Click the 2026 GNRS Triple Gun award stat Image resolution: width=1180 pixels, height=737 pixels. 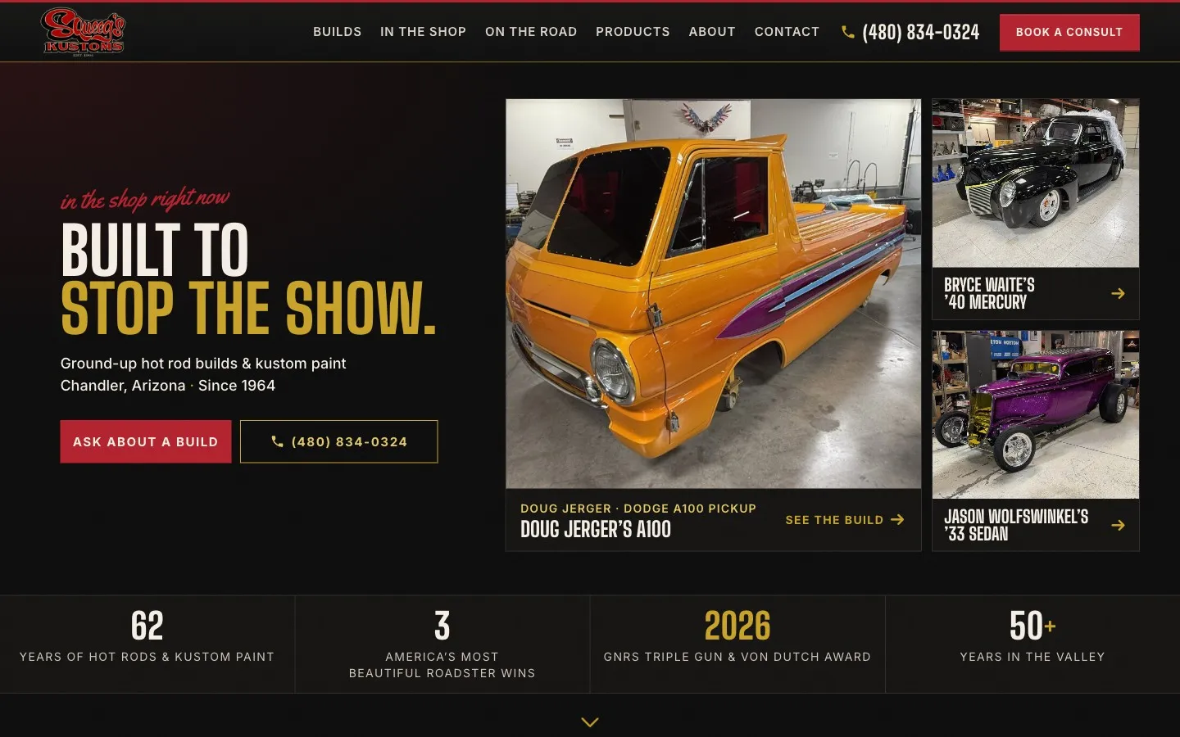(737, 644)
